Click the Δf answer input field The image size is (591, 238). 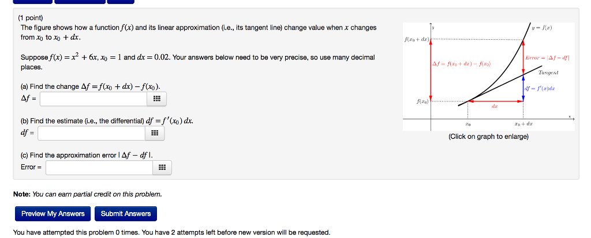coord(93,100)
